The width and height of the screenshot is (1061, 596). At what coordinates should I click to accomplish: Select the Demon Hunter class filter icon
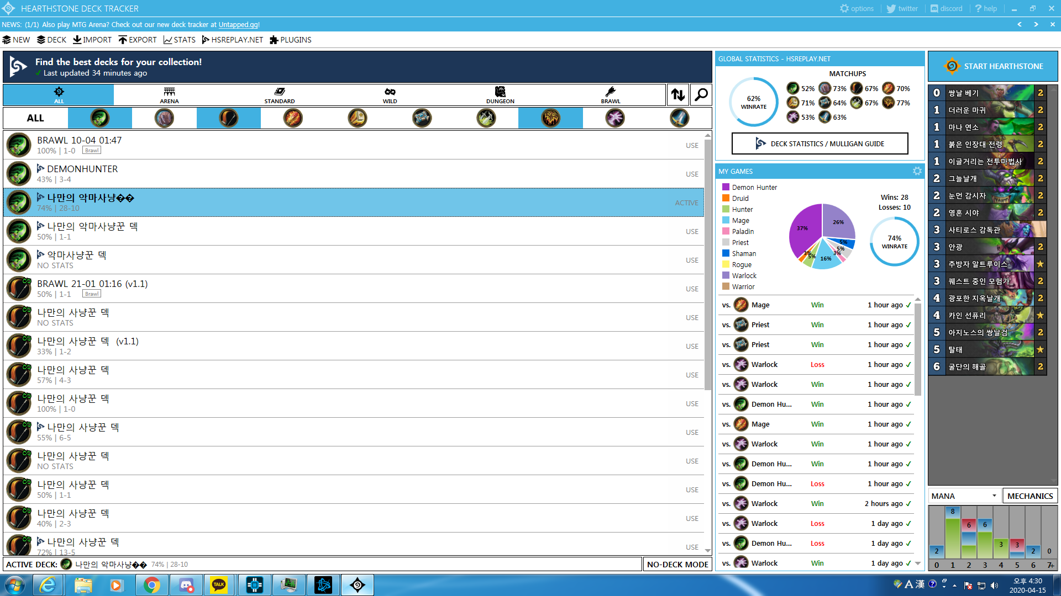click(100, 118)
